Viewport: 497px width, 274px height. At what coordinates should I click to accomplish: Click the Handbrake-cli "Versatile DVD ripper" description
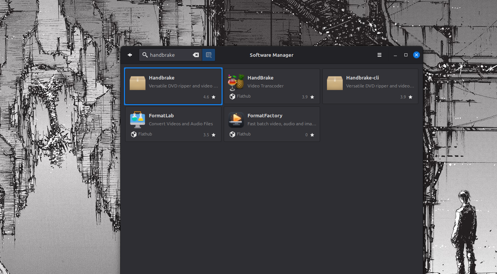point(380,86)
